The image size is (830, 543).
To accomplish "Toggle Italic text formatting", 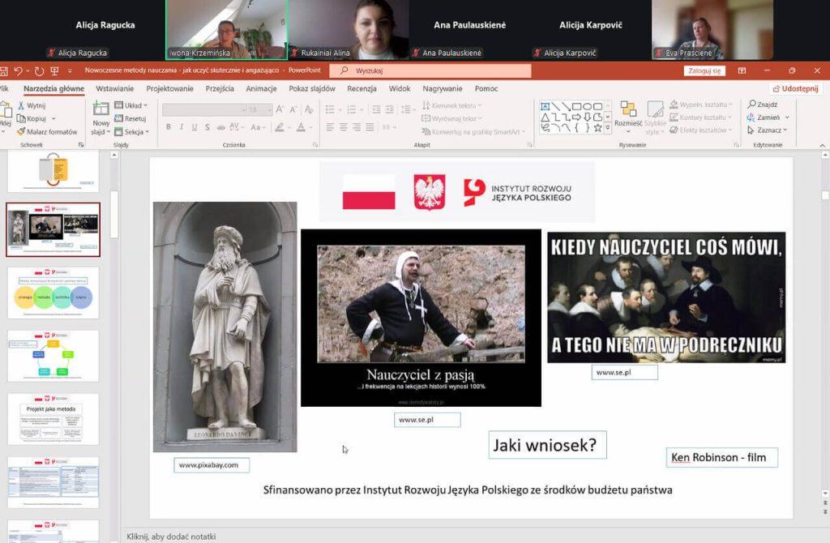I will point(181,127).
